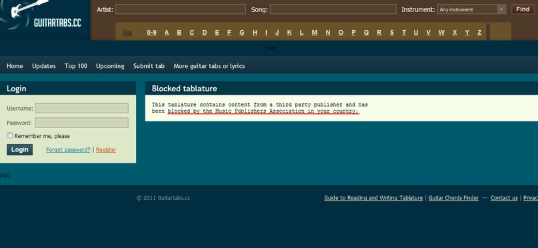Viewport: 538px width, 248px height.
Task: Browse artists starting with letter G
Action: (242, 33)
